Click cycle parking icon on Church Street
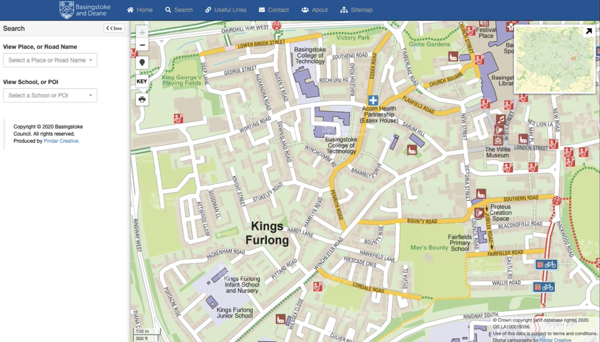 pos(479,60)
